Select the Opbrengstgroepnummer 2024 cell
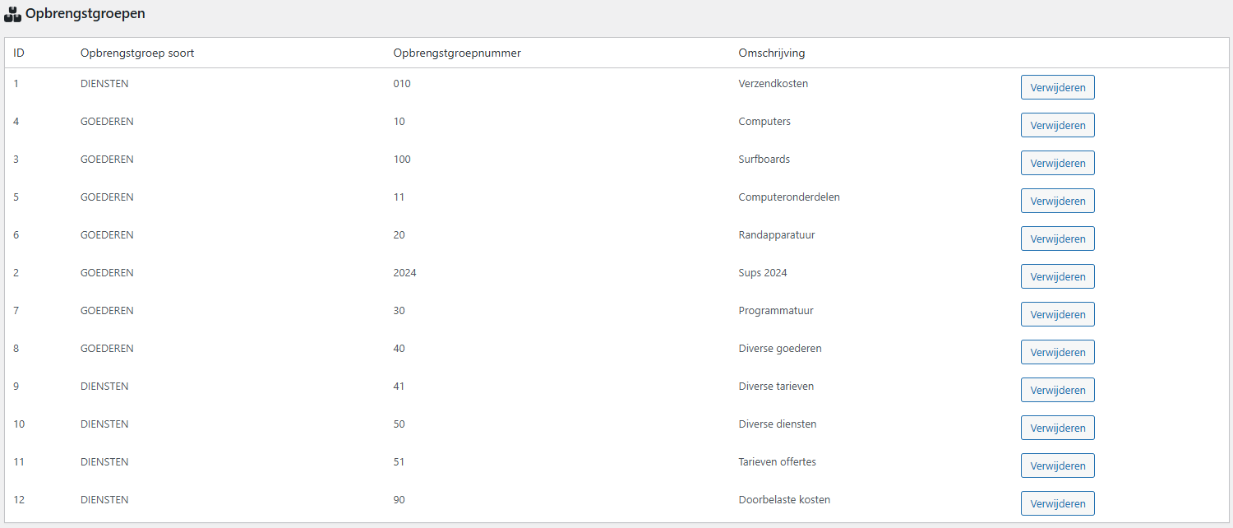Viewport: 1233px width, 528px height. point(404,273)
